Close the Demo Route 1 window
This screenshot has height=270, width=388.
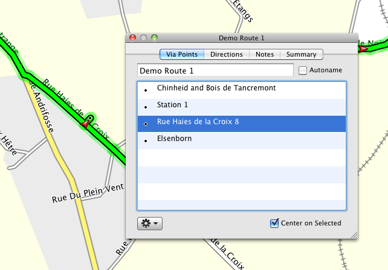[133, 37]
